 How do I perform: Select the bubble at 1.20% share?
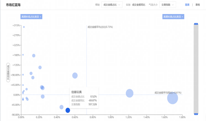pyautogui.click(x=130, y=93)
